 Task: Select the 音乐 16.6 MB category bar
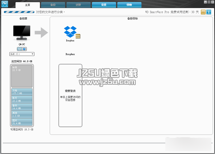(22, 107)
